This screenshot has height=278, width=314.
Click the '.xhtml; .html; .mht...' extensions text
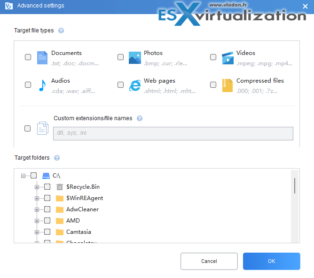pyautogui.click(x=170, y=91)
